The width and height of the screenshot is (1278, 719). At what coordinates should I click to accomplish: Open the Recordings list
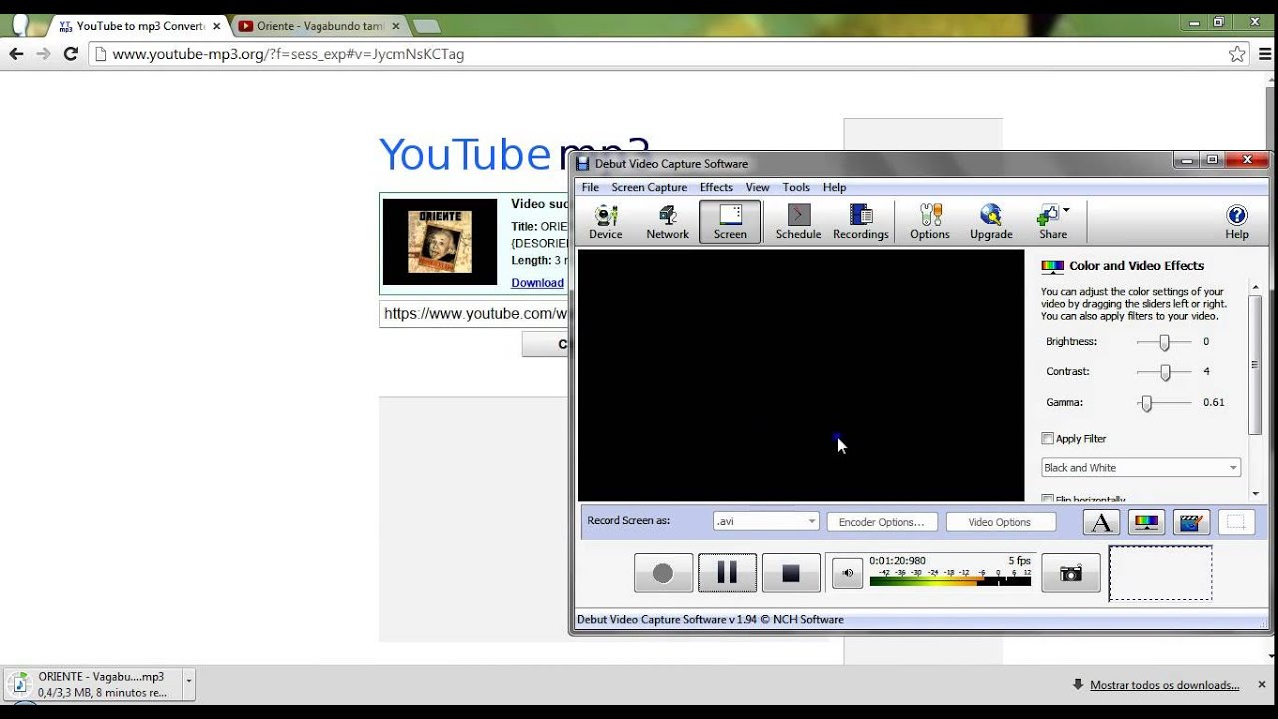[860, 222]
